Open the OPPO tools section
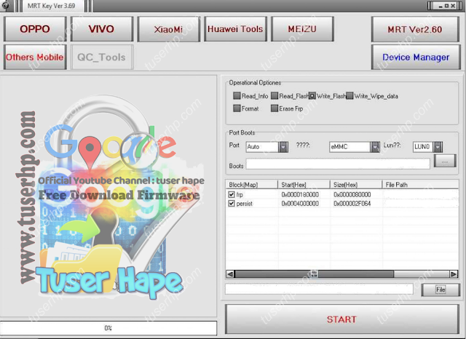 [x=35, y=29]
